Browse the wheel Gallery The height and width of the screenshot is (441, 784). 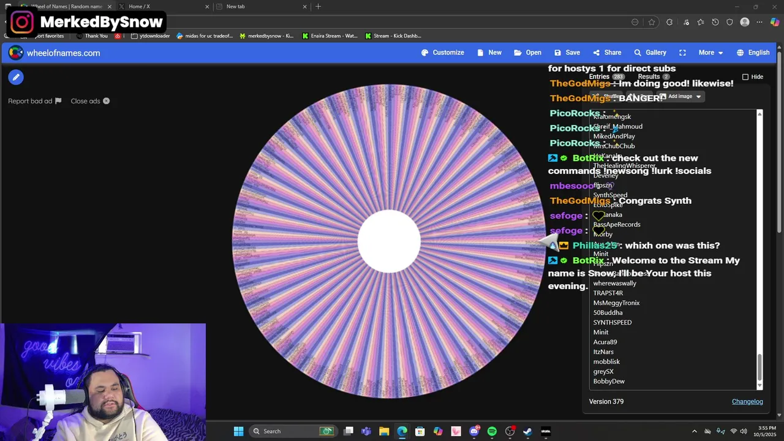(650, 53)
